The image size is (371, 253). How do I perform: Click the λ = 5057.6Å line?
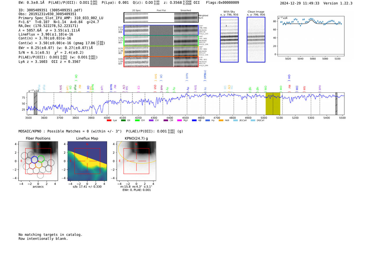(x=49, y=30)
